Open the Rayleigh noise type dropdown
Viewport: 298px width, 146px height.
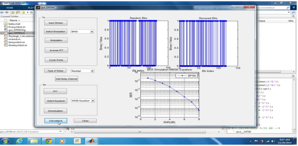point(92,71)
